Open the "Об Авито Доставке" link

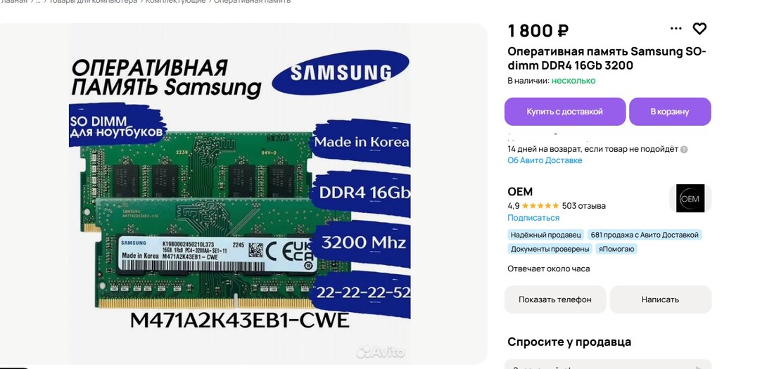click(x=545, y=160)
